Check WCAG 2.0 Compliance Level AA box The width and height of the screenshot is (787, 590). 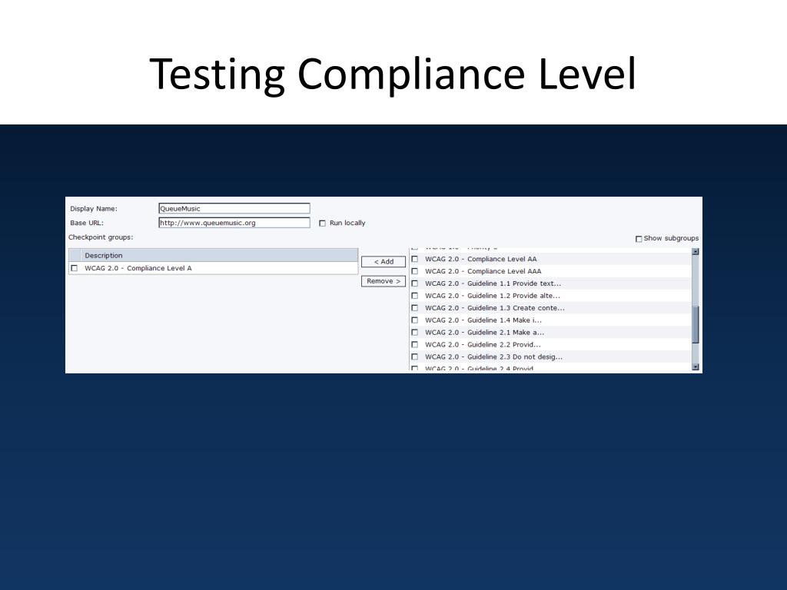pos(414,259)
